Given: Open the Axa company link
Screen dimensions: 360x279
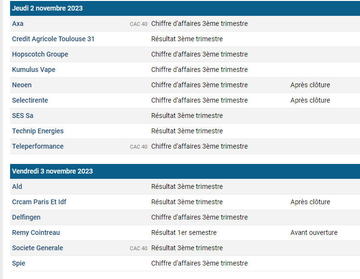Looking at the screenshot, I should point(18,23).
